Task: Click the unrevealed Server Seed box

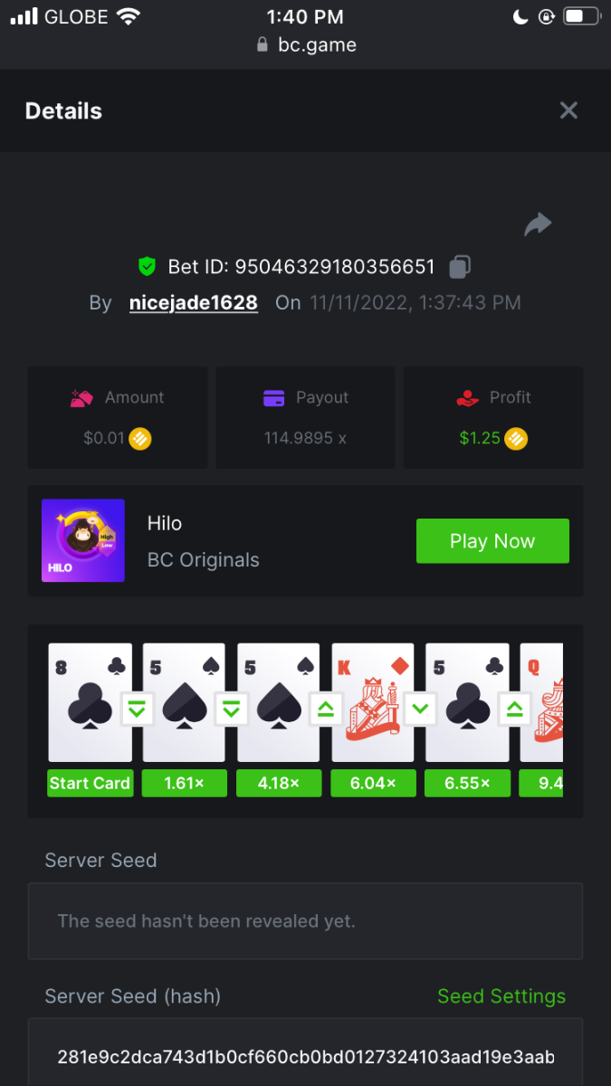Action: (305, 921)
